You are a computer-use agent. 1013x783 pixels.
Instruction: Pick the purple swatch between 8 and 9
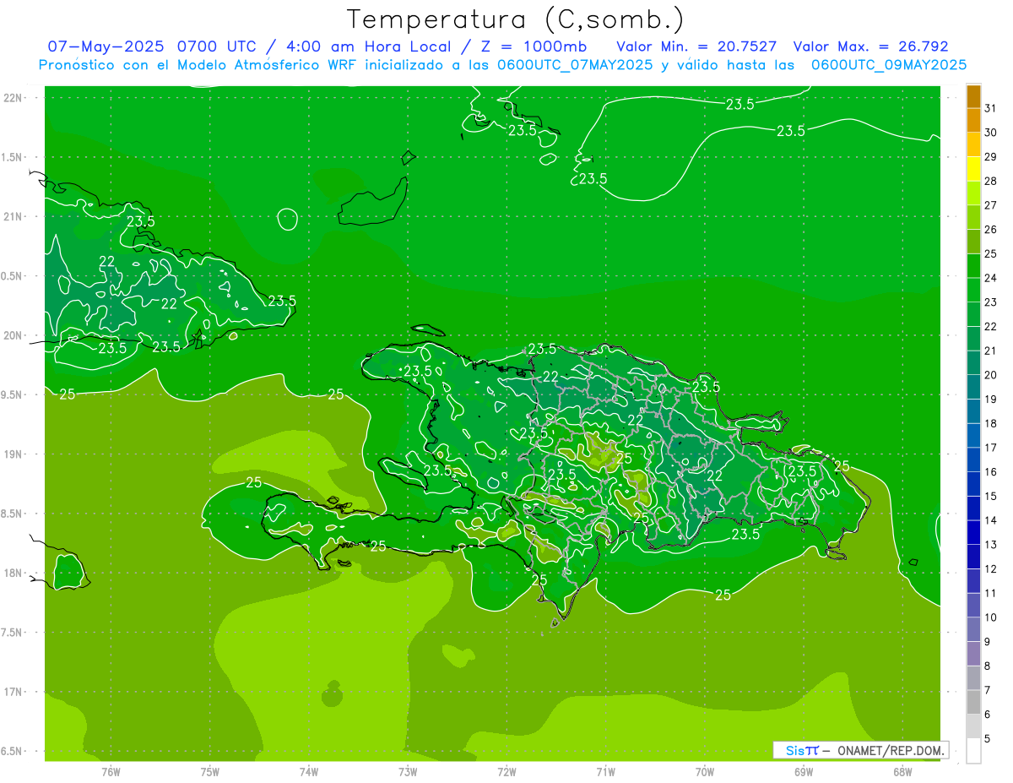(973, 654)
